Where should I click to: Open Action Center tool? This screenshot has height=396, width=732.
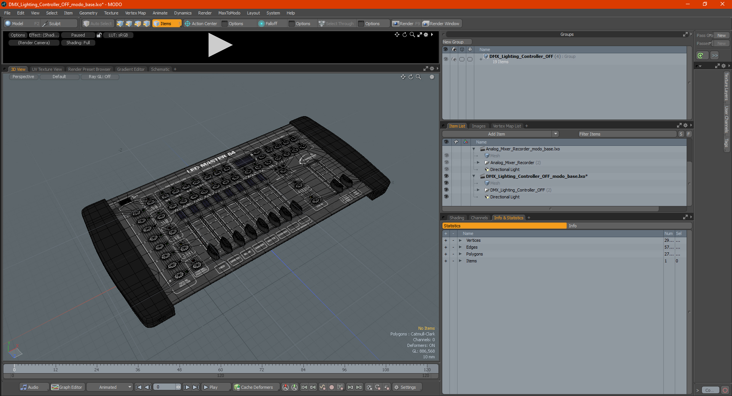(x=201, y=24)
